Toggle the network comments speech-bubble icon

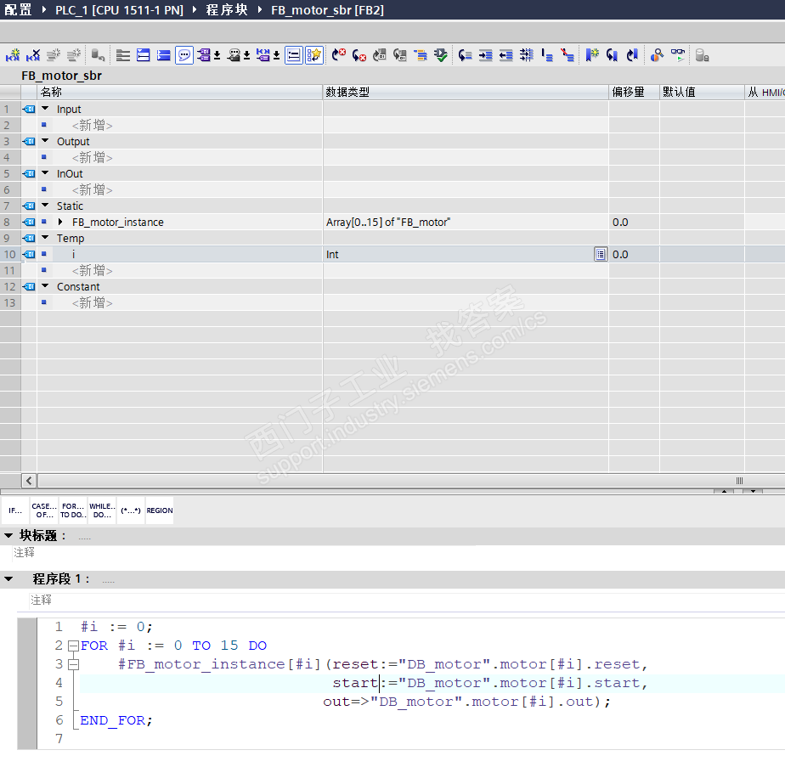(184, 55)
